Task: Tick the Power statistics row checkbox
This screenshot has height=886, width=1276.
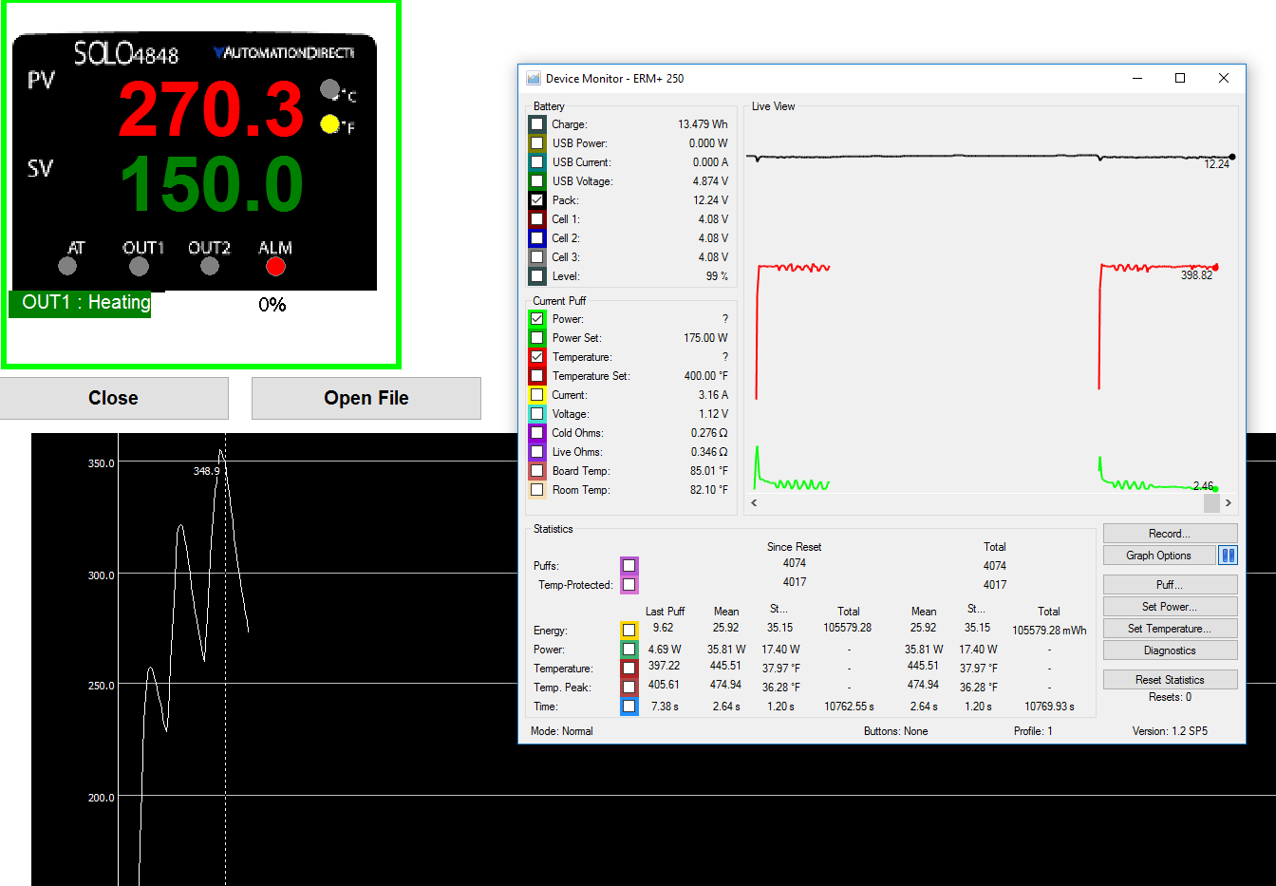Action: coord(629,650)
